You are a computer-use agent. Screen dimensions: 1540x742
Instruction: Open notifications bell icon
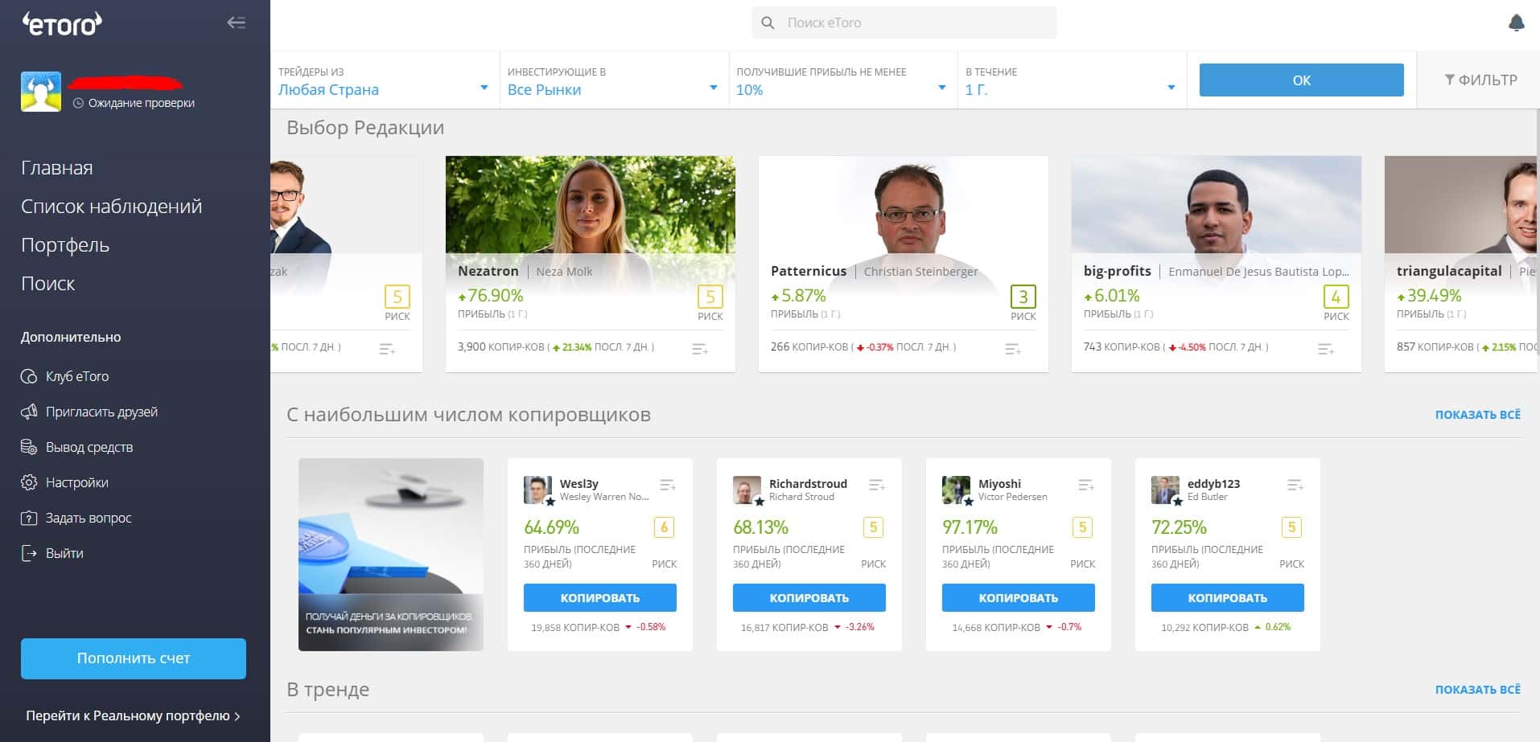(1516, 23)
